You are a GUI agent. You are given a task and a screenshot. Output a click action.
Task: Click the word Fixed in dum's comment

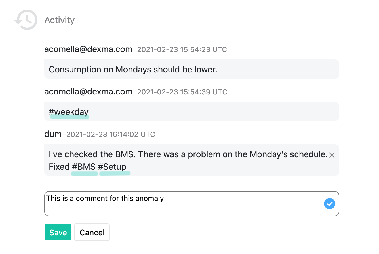(x=59, y=167)
